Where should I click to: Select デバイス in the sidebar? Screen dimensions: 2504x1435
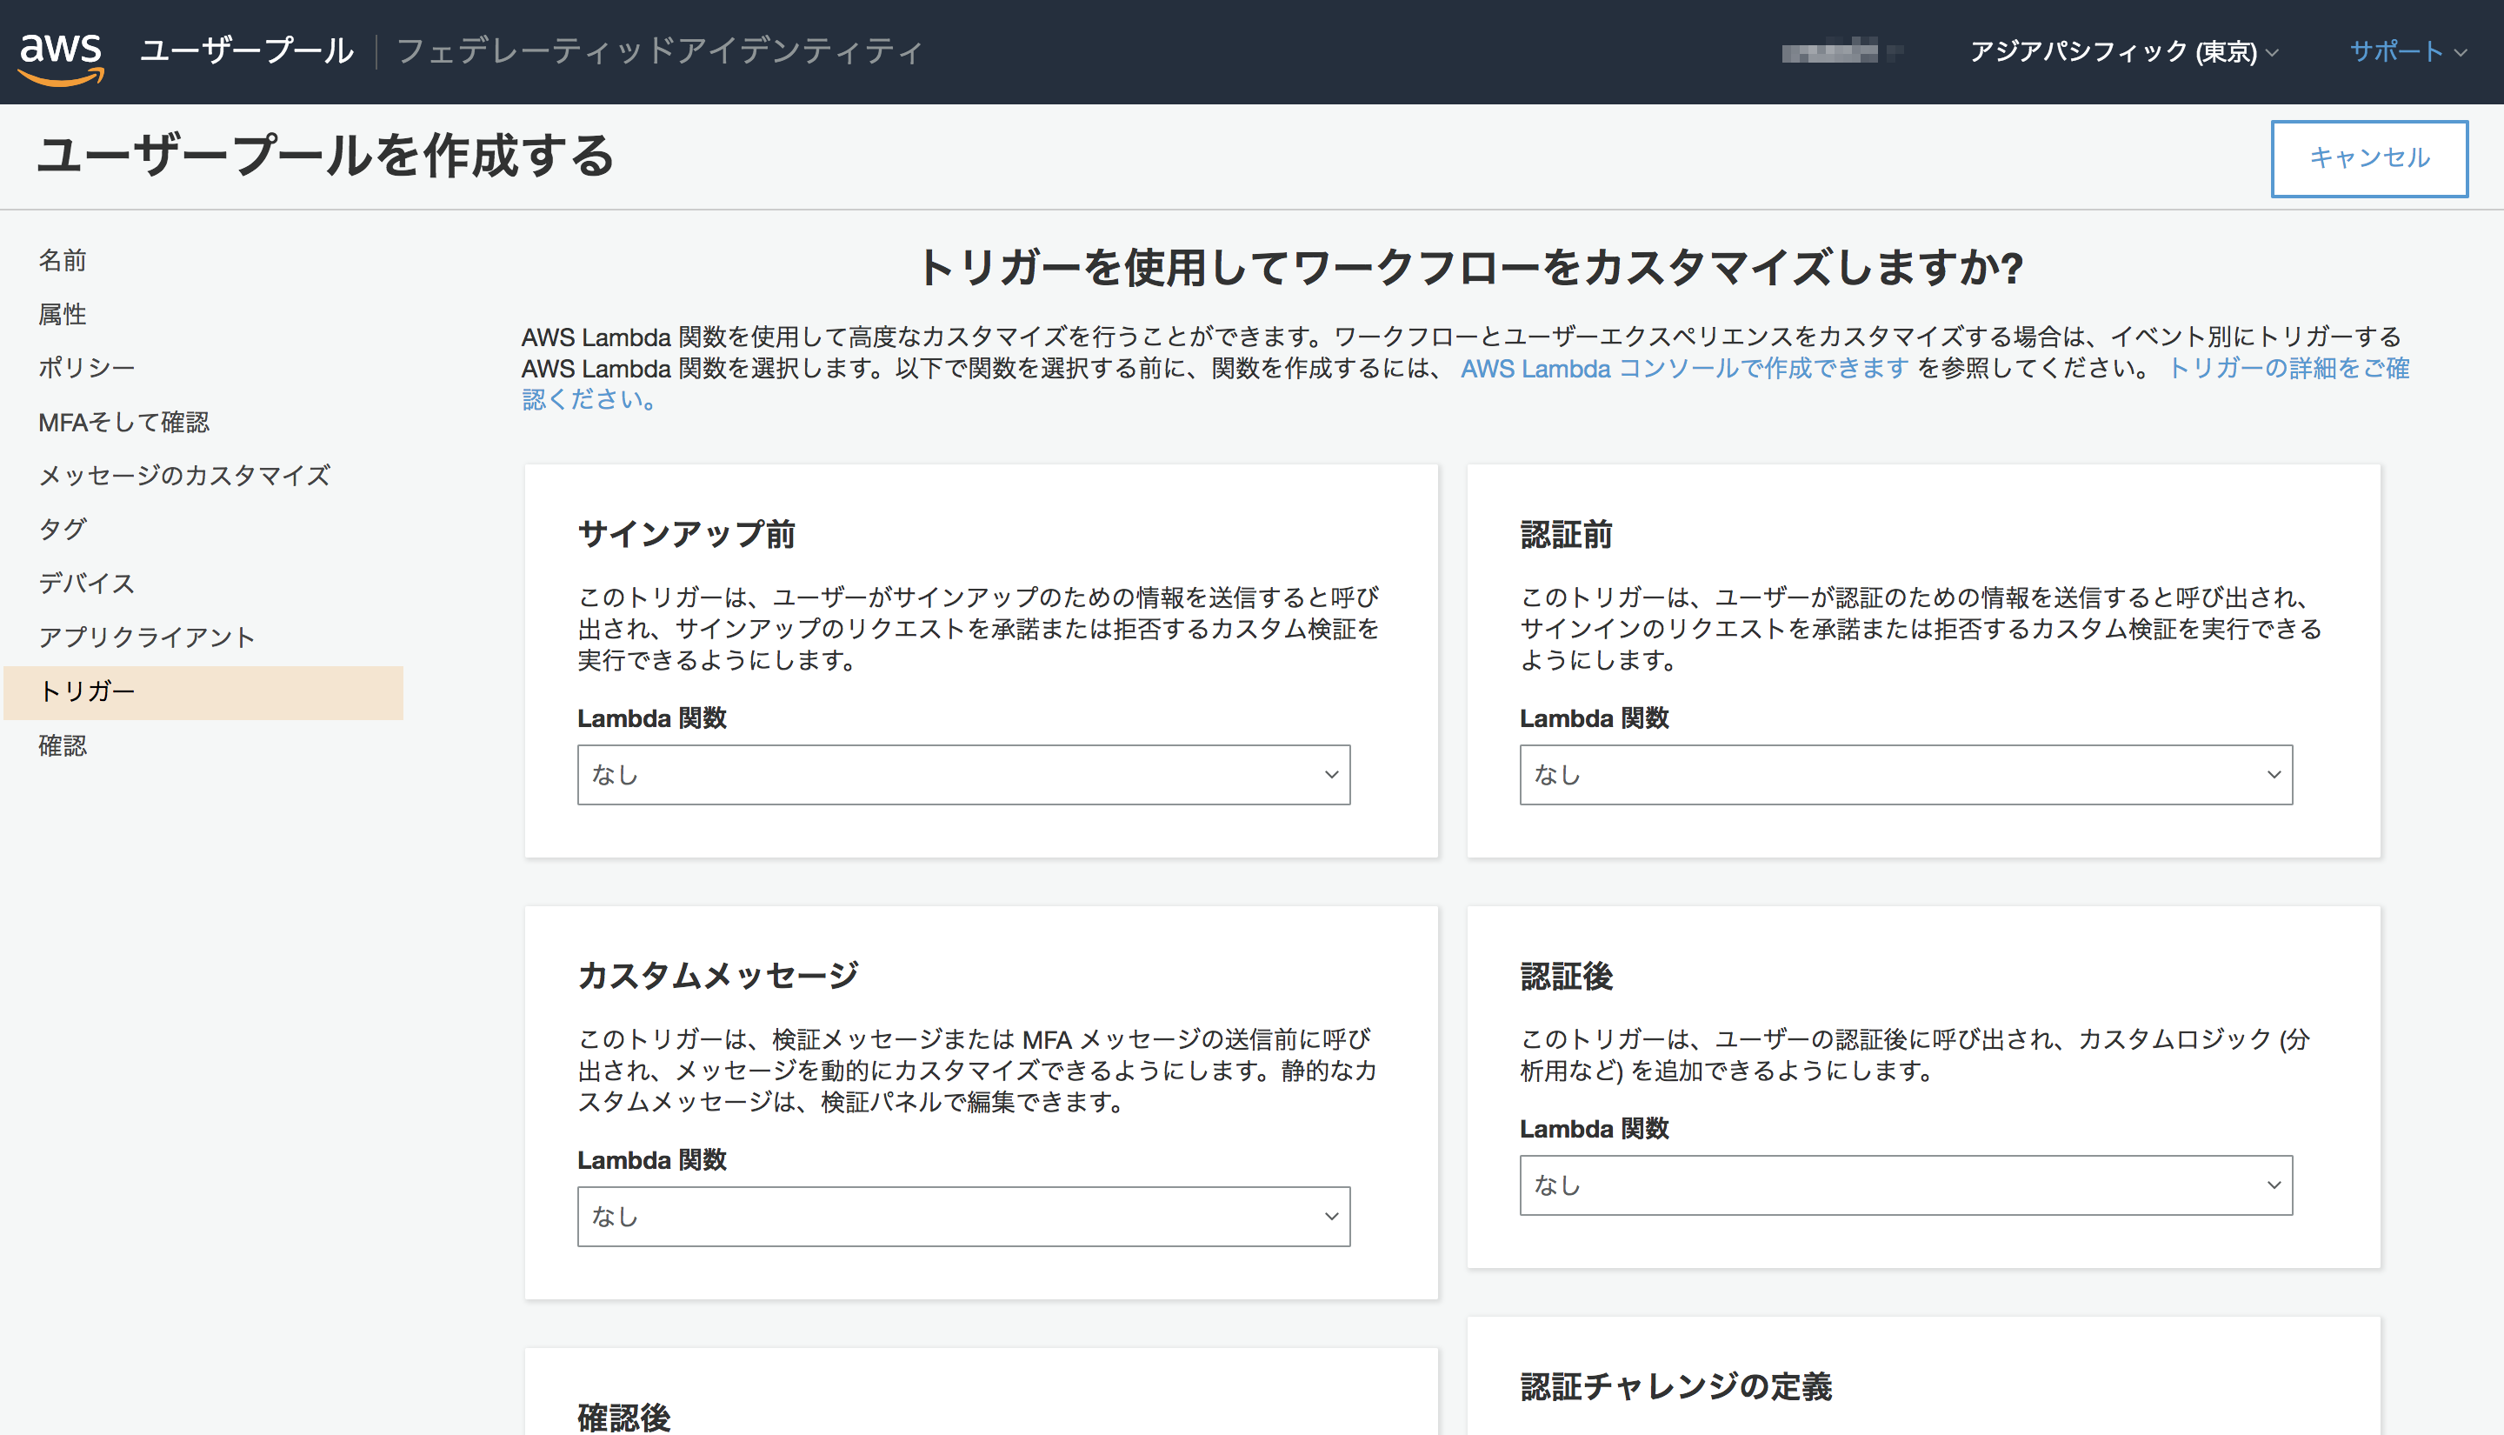pos(87,583)
